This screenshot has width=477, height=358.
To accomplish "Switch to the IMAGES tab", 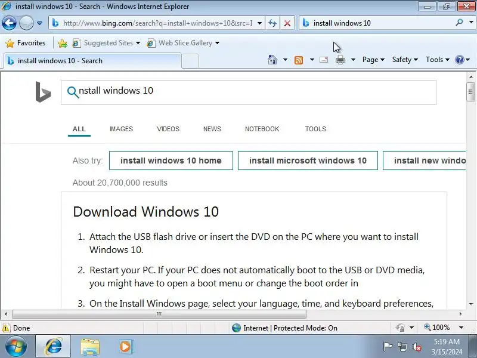I will [x=121, y=129].
